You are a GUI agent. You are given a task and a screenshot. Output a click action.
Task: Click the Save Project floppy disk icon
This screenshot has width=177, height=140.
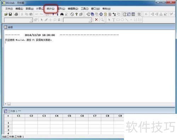[x=10, y=14]
